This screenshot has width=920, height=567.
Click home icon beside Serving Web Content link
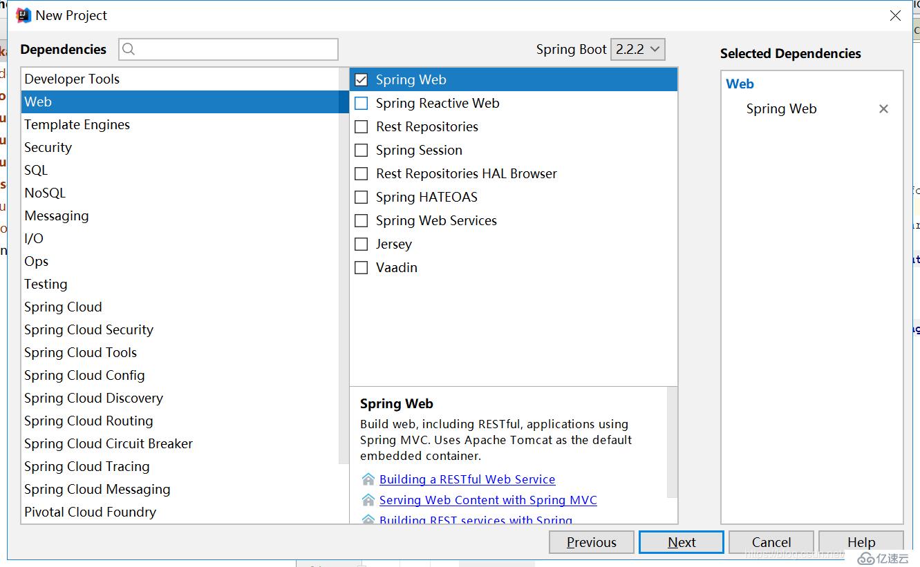(x=368, y=500)
